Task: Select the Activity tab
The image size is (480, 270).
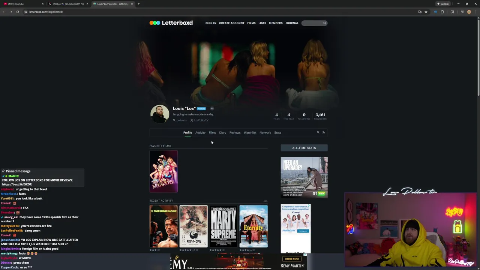Action: pos(200,132)
